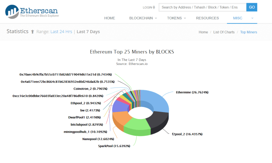Click the bitclubpool (2.8295%) label
The width and height of the screenshot is (272, 163).
(87, 124)
